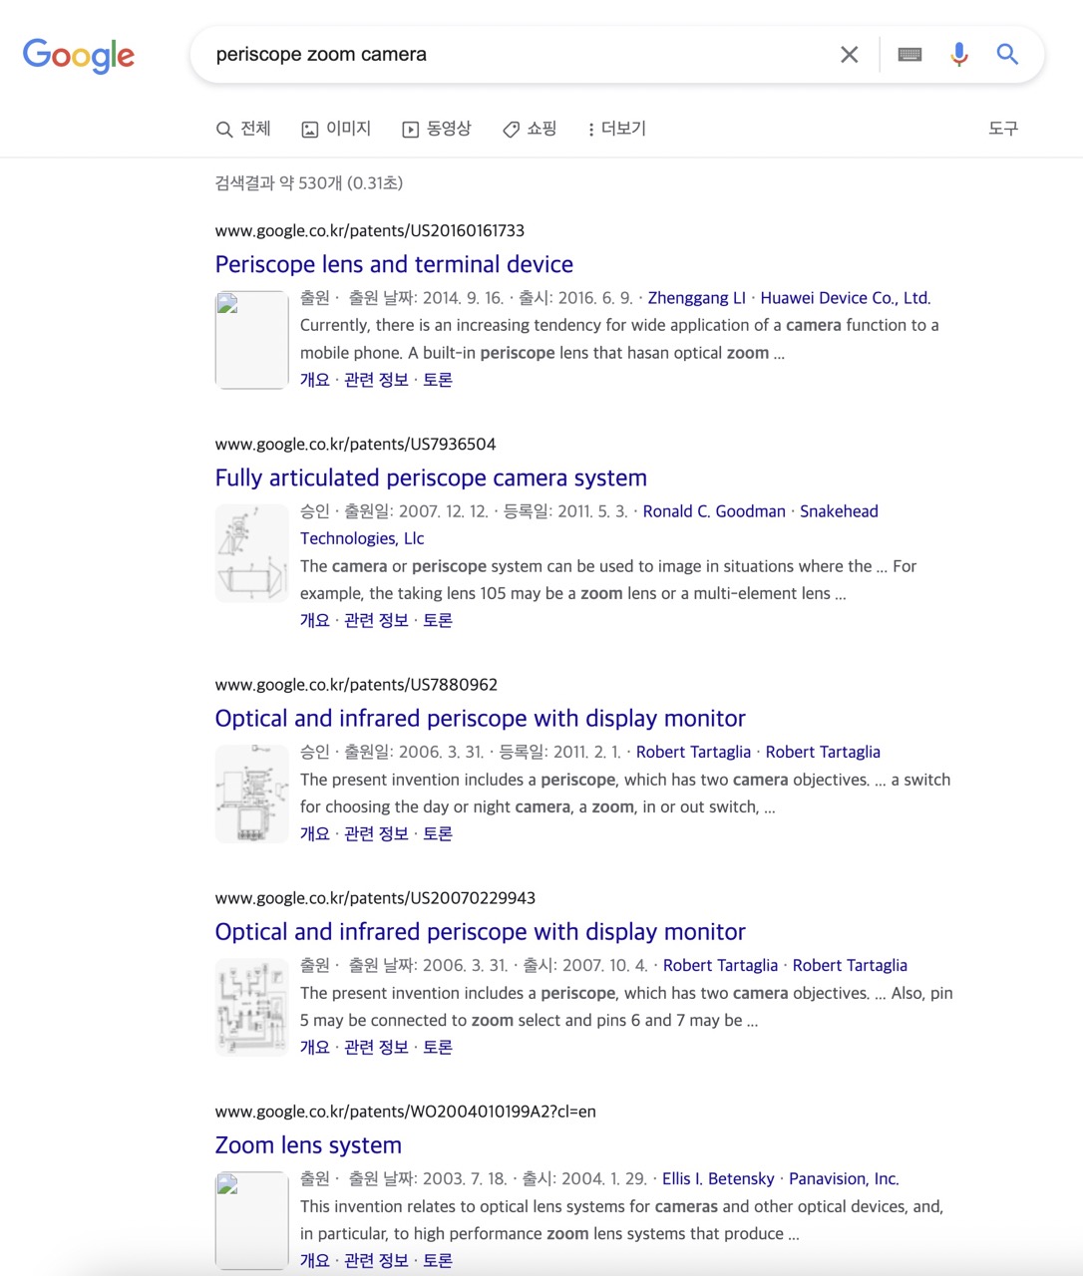Click Robert Tartaglia inventor link in US7880962 result
The width and height of the screenshot is (1083, 1276).
(693, 752)
